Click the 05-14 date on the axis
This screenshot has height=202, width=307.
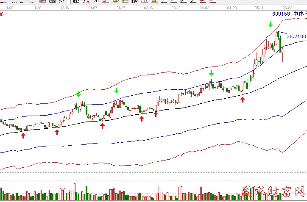pyautogui.click(x=260, y=8)
